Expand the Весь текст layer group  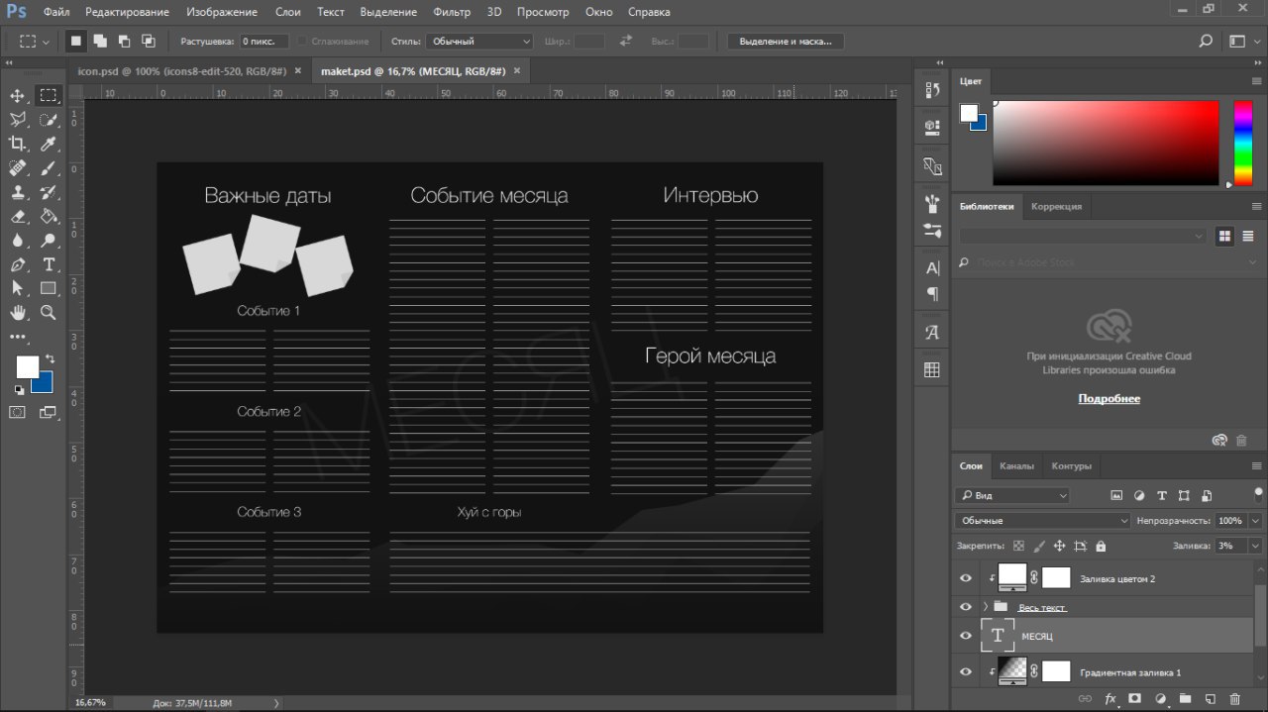tap(985, 607)
